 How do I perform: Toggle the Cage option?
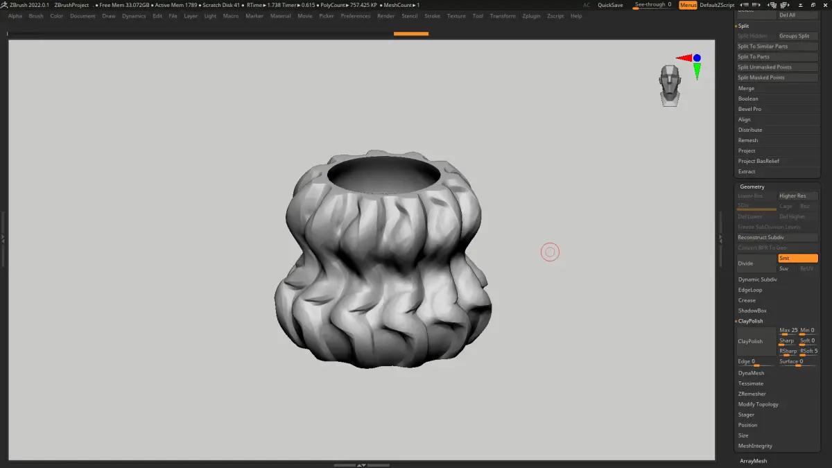(x=787, y=206)
